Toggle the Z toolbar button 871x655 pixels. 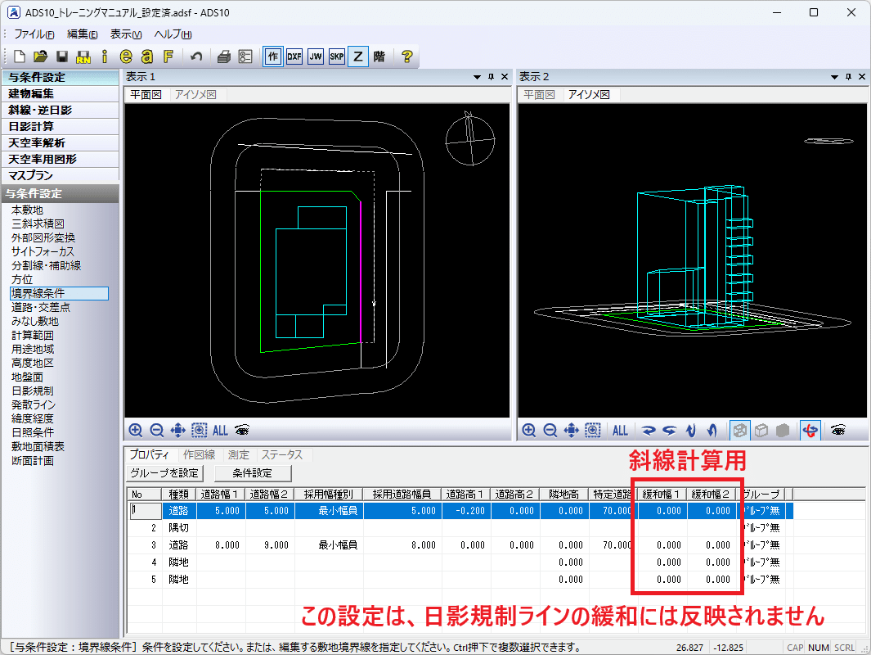358,56
